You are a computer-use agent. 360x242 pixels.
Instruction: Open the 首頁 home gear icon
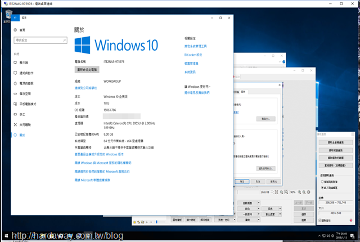15,30
